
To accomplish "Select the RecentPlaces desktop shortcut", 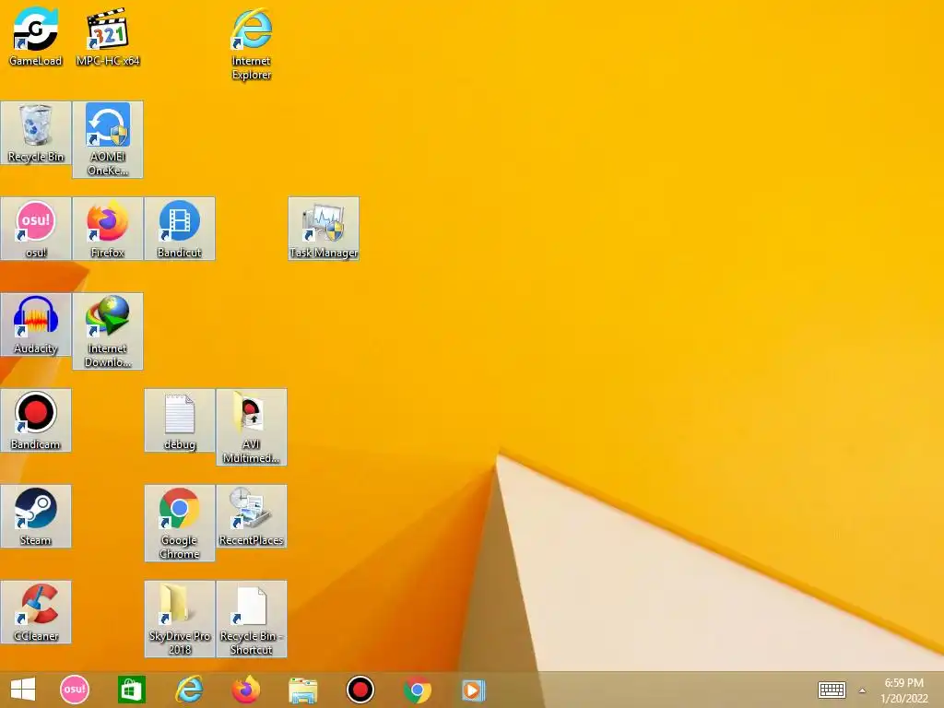I will 252,516.
